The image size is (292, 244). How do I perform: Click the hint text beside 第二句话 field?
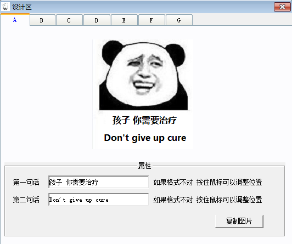point(207,200)
